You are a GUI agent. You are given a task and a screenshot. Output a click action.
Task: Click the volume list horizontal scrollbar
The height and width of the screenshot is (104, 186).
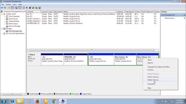[x=92, y=50]
